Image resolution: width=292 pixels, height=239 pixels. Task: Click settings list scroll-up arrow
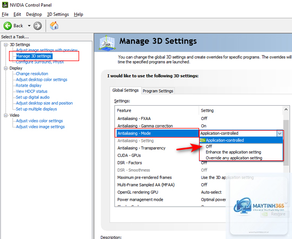286,109
